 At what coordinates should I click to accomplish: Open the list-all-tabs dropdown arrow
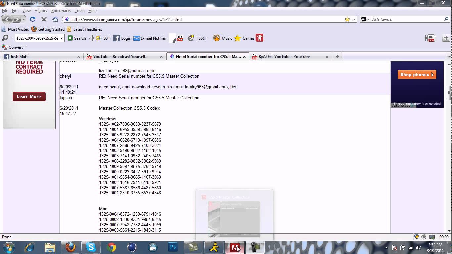click(x=449, y=57)
